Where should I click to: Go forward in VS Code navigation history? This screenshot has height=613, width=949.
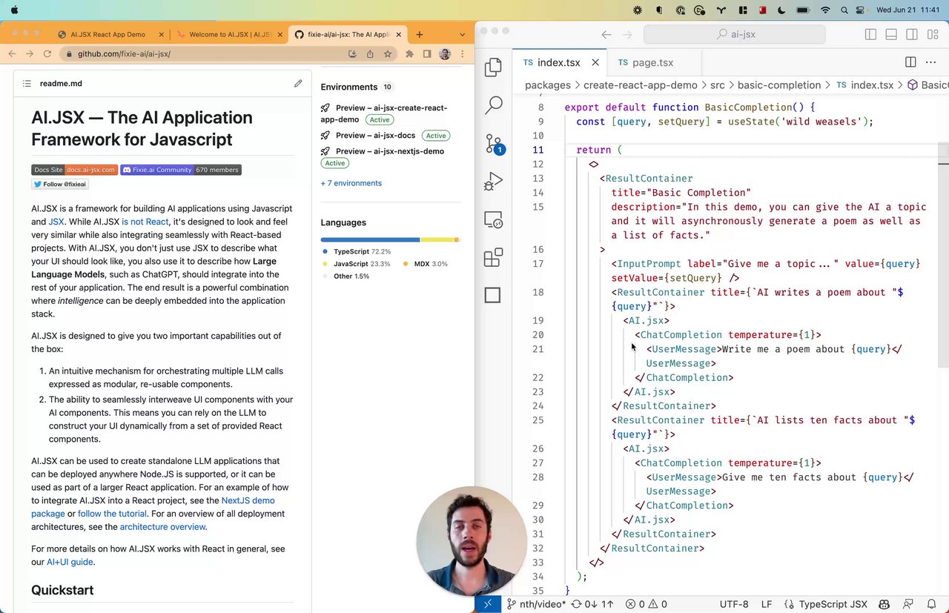pos(627,34)
